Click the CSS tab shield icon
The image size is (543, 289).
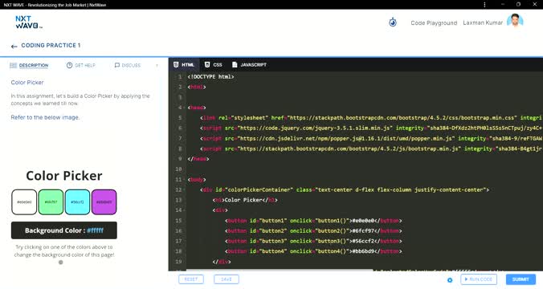tap(207, 65)
